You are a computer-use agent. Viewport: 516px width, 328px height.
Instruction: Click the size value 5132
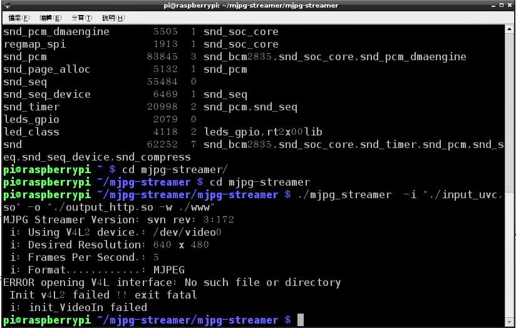[165, 69]
